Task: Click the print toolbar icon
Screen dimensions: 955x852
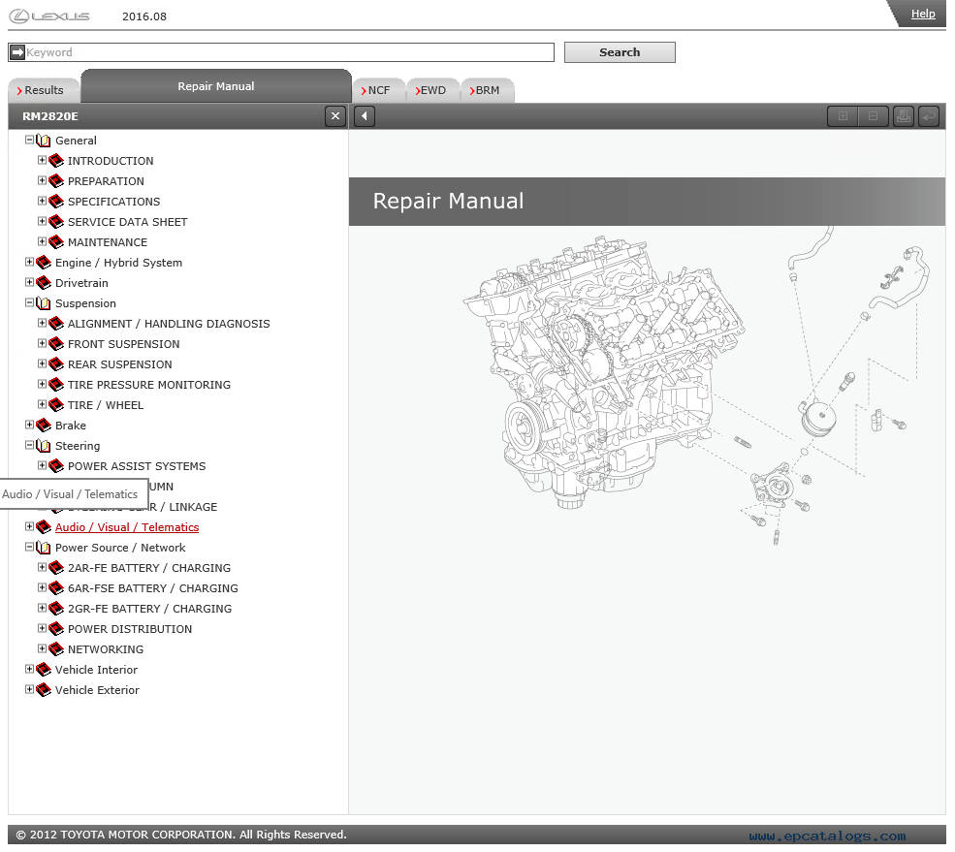Action: coord(904,115)
